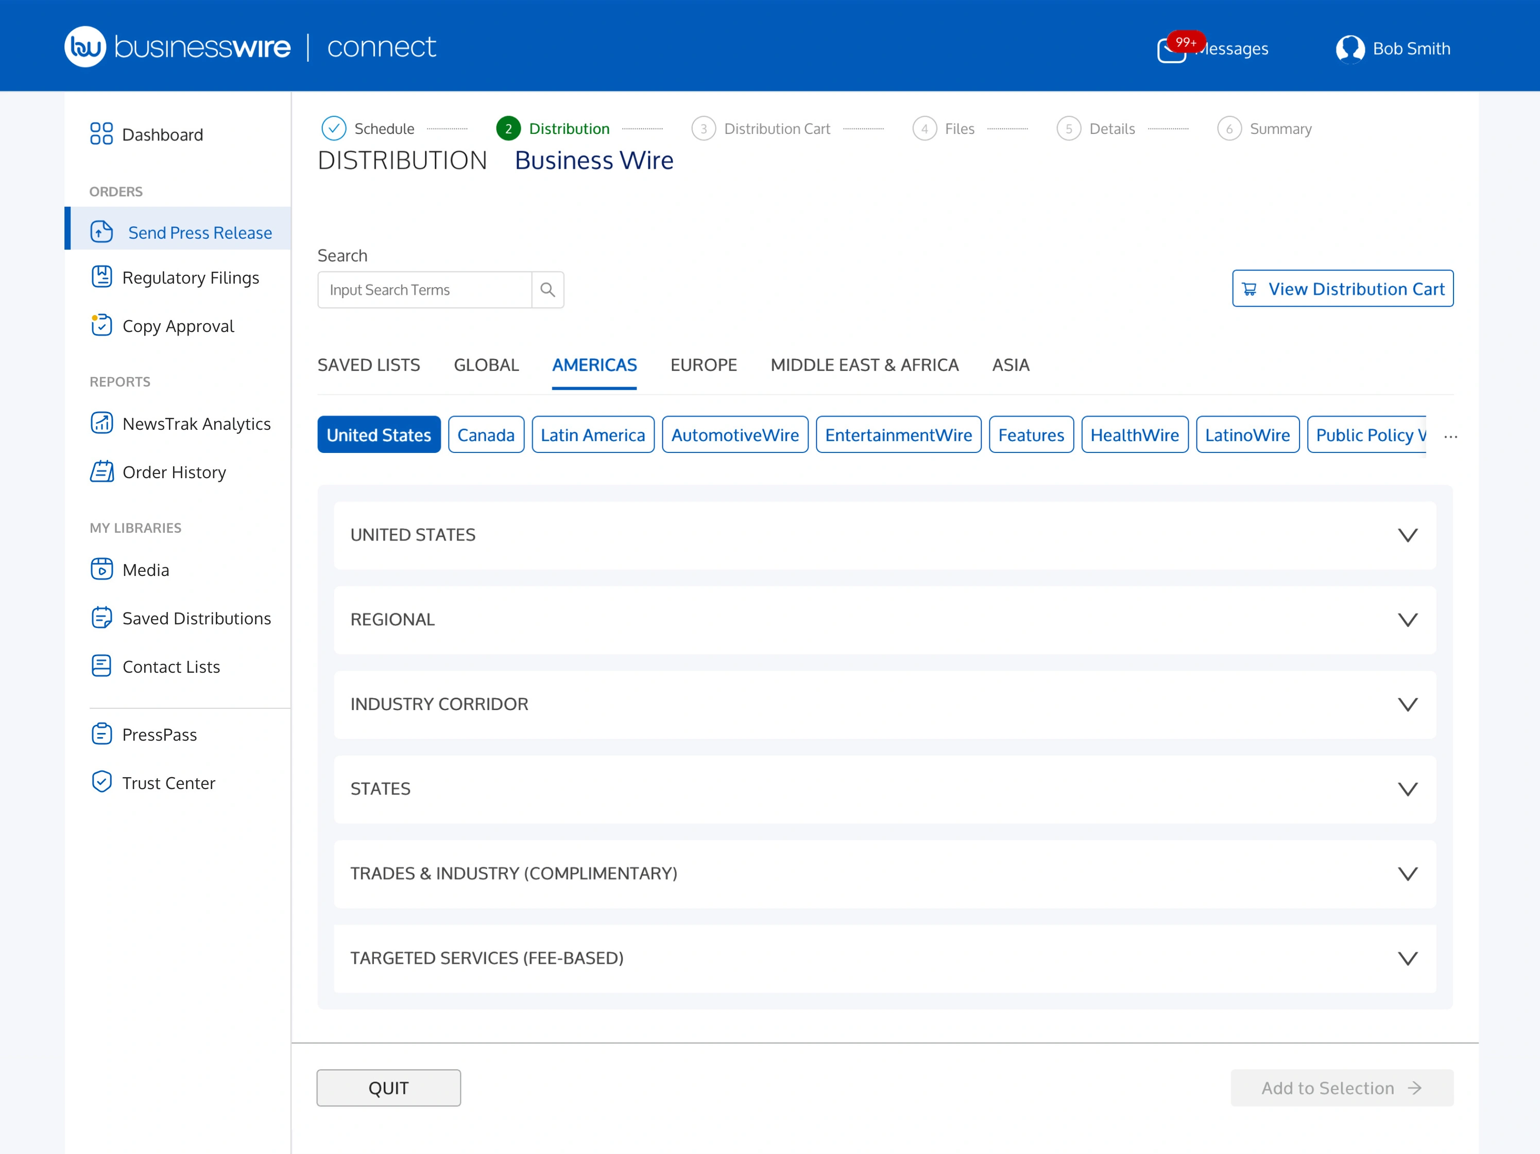
Task: Switch to the ASIA tab
Action: 1011,365
